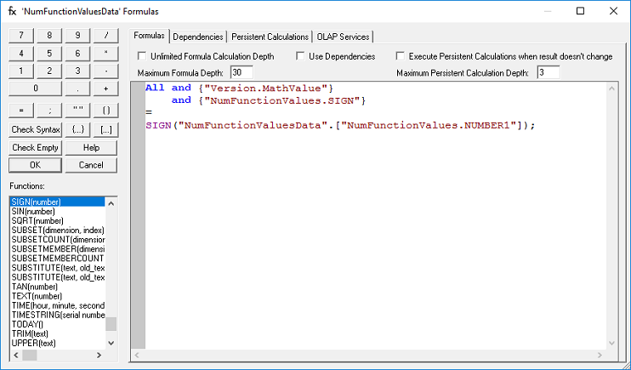Insert semicolon from keypad
631x370 pixels.
coord(49,111)
